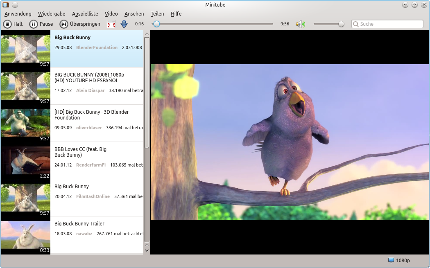The height and width of the screenshot is (268, 430).
Task: Toggle fullscreen with the red arrows icon
Action: [x=111, y=25]
